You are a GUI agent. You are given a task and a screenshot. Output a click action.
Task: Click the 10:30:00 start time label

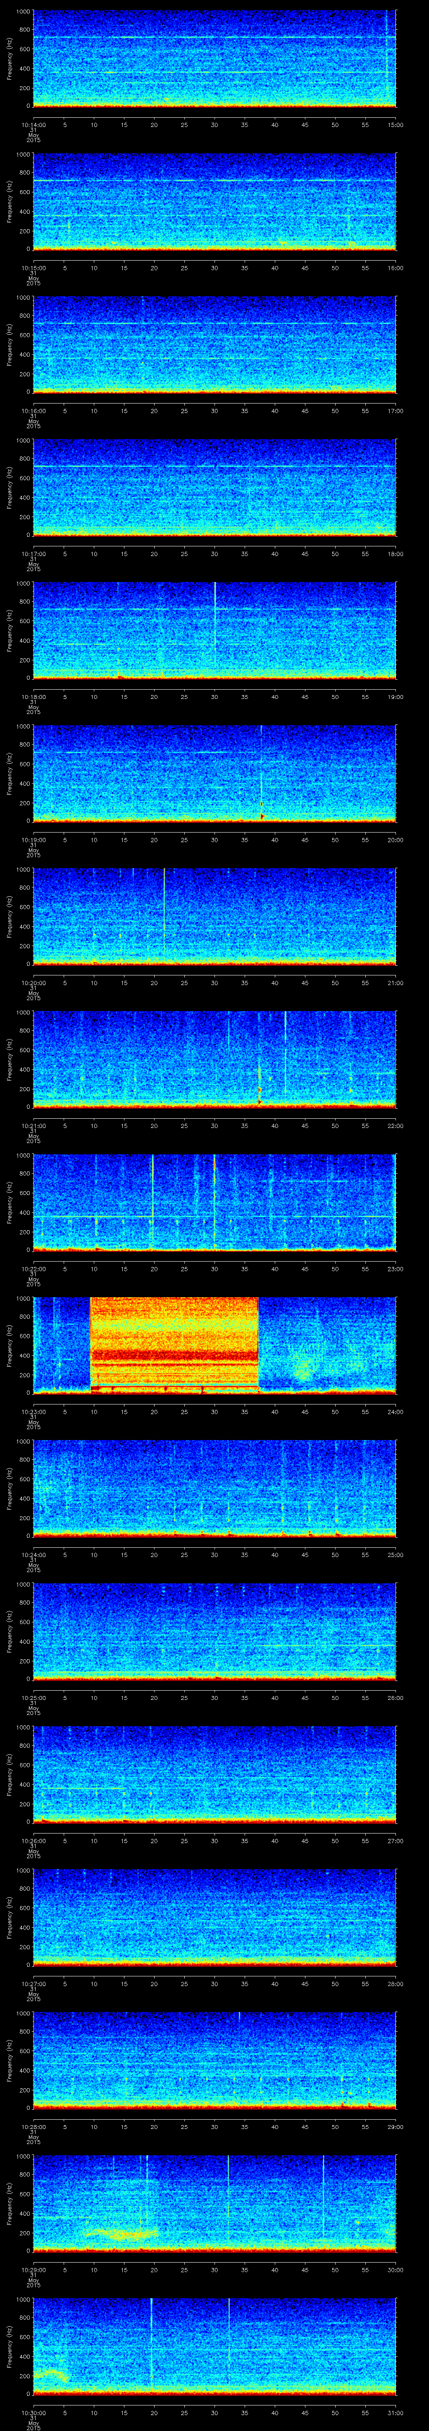coord(33,2413)
